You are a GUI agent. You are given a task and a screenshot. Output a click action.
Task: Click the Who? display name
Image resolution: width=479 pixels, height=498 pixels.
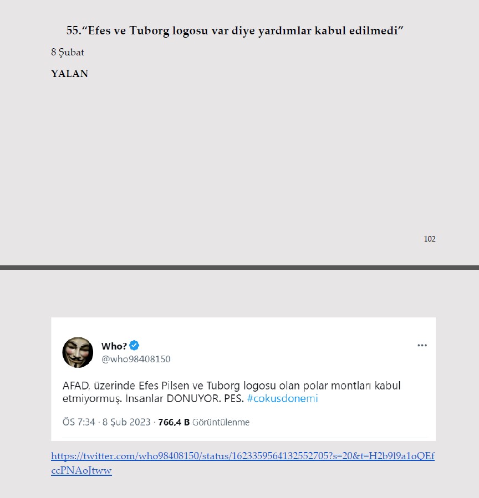click(x=114, y=346)
